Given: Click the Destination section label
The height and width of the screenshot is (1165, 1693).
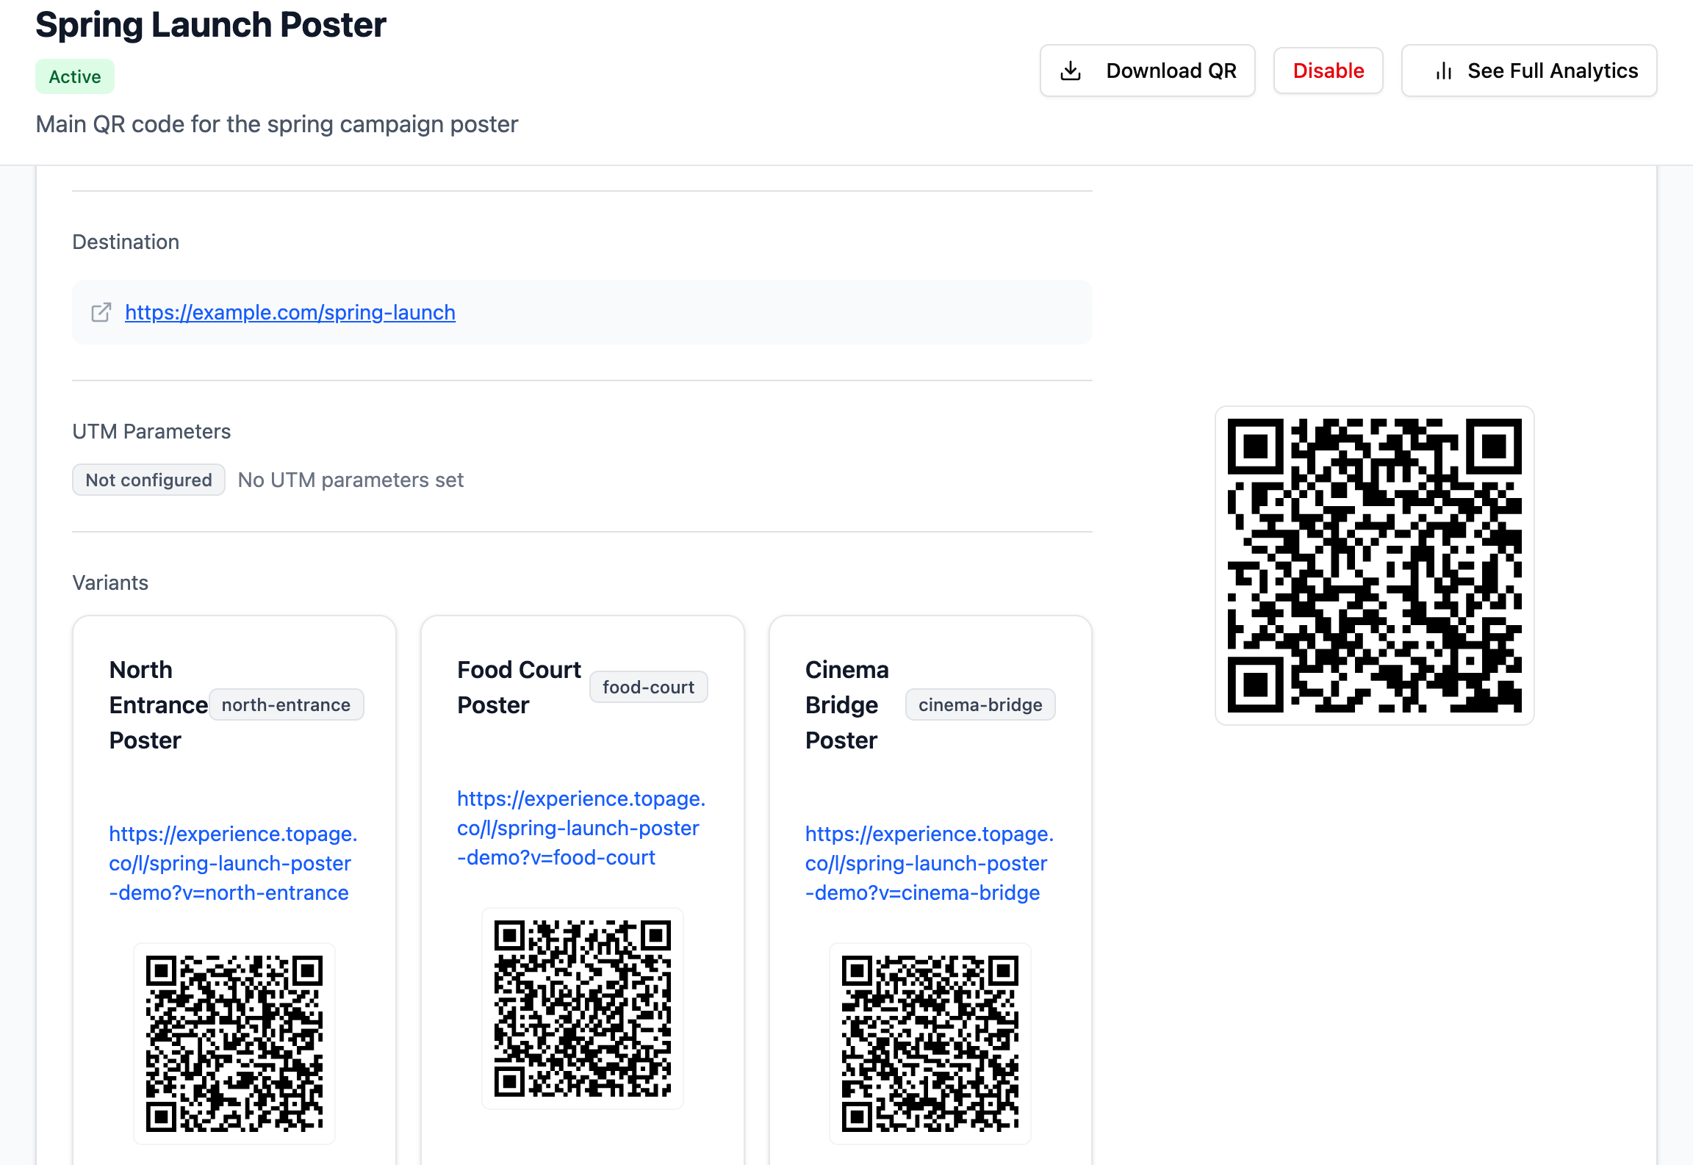Looking at the screenshot, I should [x=126, y=242].
